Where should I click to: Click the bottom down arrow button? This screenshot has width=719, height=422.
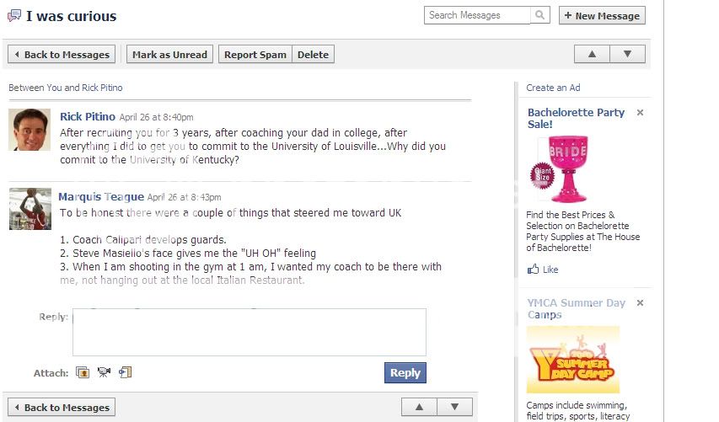click(x=454, y=407)
